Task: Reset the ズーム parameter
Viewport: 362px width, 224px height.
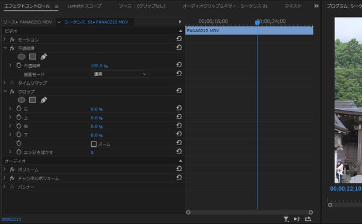Action: point(179,143)
